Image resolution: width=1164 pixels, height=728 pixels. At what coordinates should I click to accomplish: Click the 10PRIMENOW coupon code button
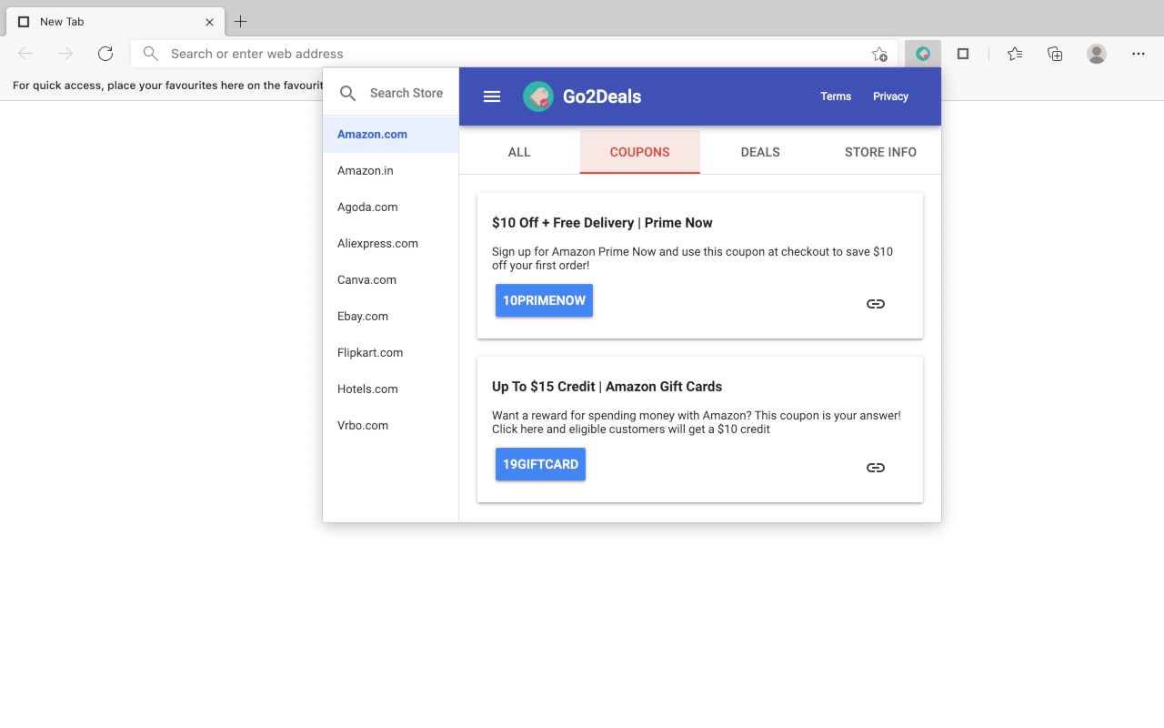coord(544,300)
